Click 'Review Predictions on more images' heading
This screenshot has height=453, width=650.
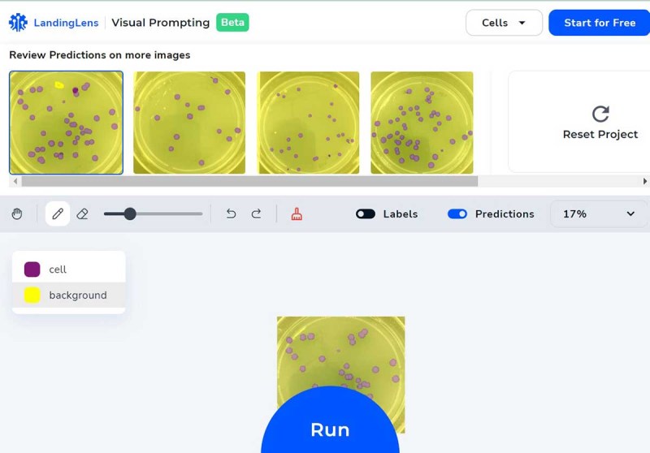pyautogui.click(x=99, y=55)
